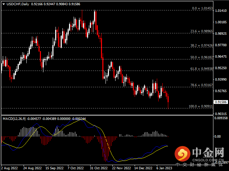The image size is (229, 171).
Task: Click the triangle arrow beside USDCHF,Daily
Action: point(3,4)
